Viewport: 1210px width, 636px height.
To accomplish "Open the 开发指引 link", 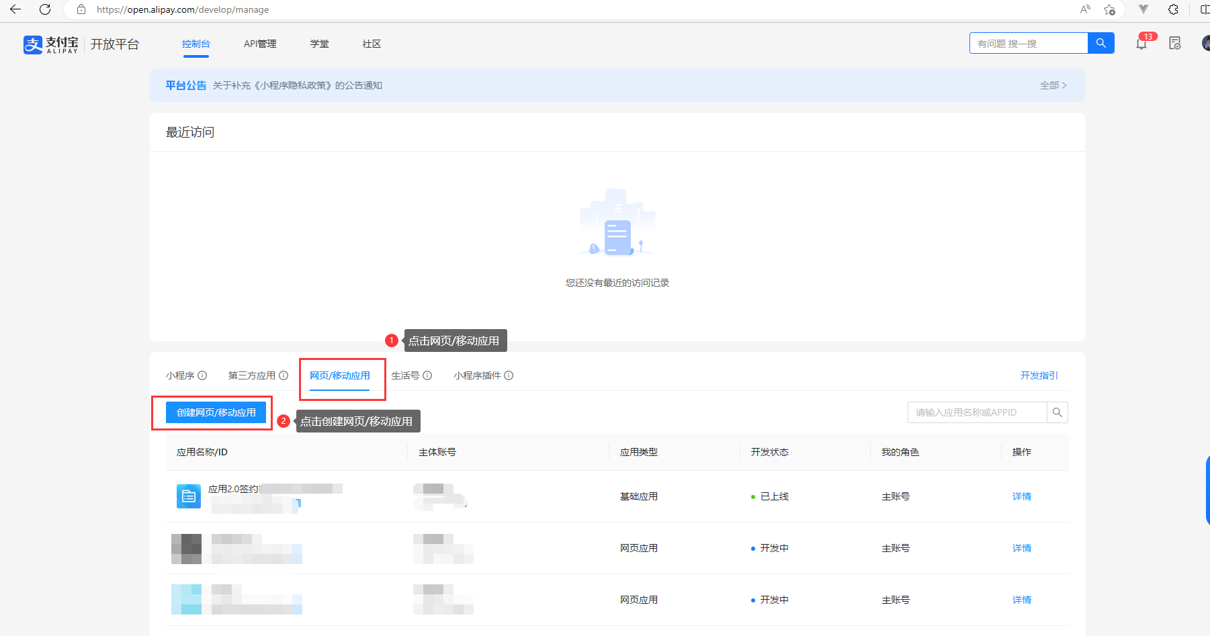I will tap(1039, 375).
